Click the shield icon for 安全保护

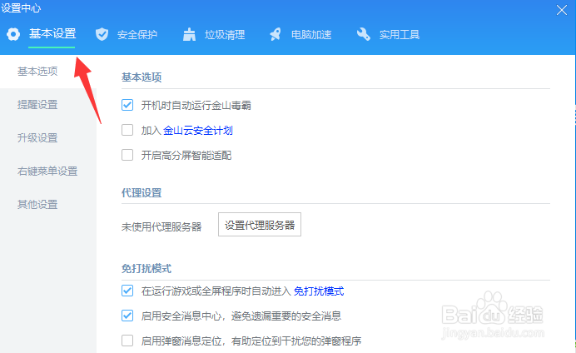tap(102, 34)
